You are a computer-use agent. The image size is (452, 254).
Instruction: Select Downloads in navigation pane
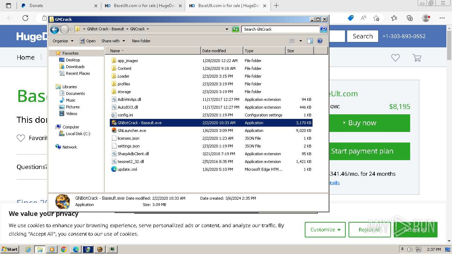(75, 67)
